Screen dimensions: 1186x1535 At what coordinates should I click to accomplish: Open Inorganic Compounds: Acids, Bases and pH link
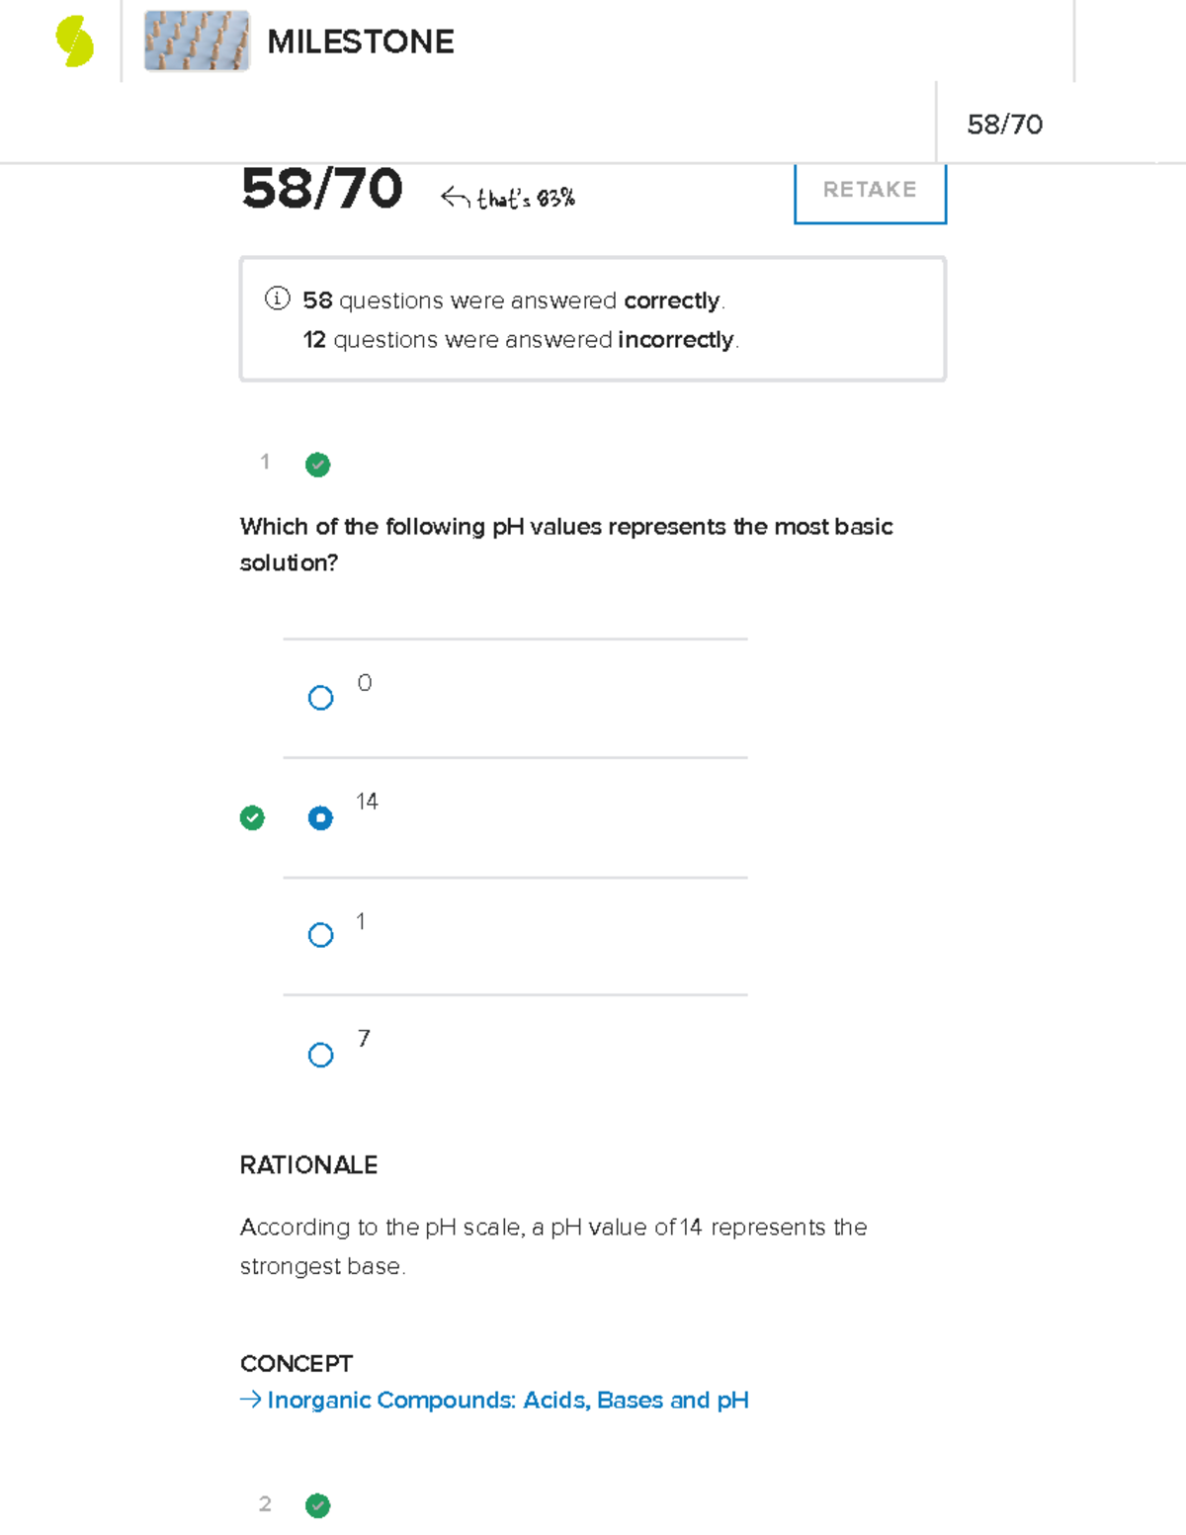[x=508, y=1401]
